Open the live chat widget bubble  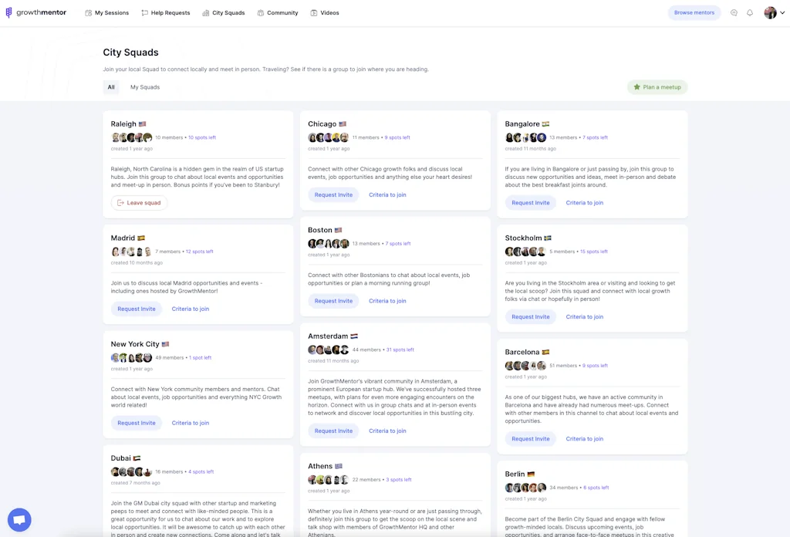click(x=19, y=519)
